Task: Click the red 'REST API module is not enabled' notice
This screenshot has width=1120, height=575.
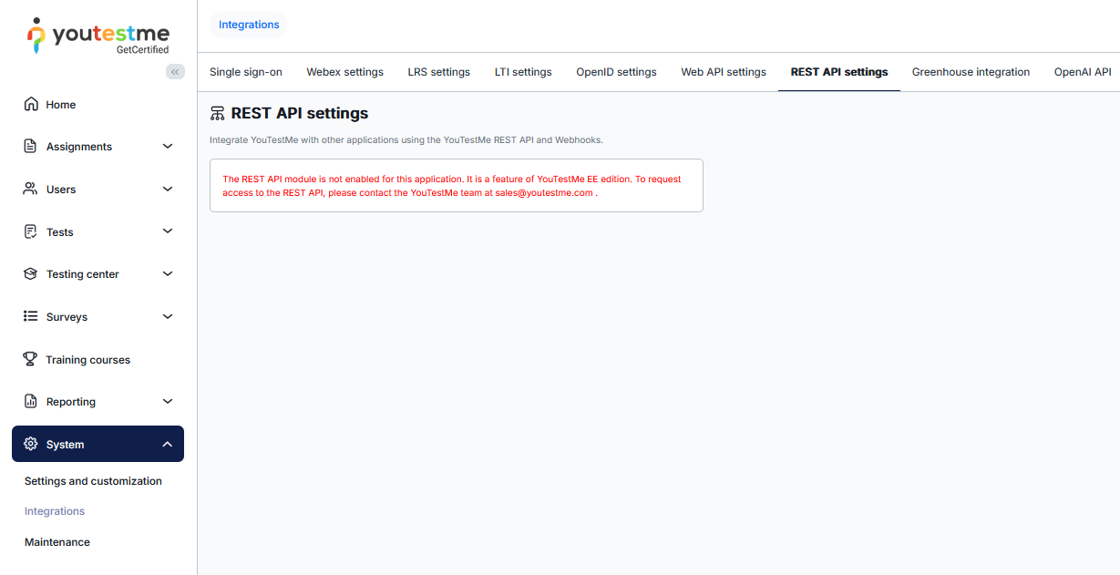Action: point(457,186)
